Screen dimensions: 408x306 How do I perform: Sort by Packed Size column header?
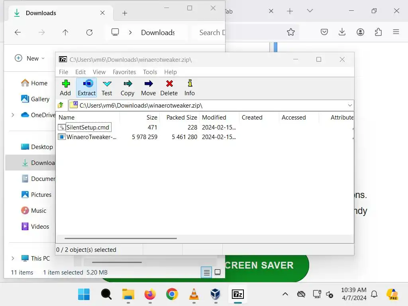(180, 118)
